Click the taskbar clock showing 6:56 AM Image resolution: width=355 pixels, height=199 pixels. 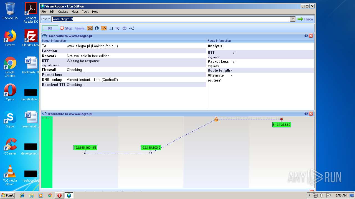click(341, 195)
